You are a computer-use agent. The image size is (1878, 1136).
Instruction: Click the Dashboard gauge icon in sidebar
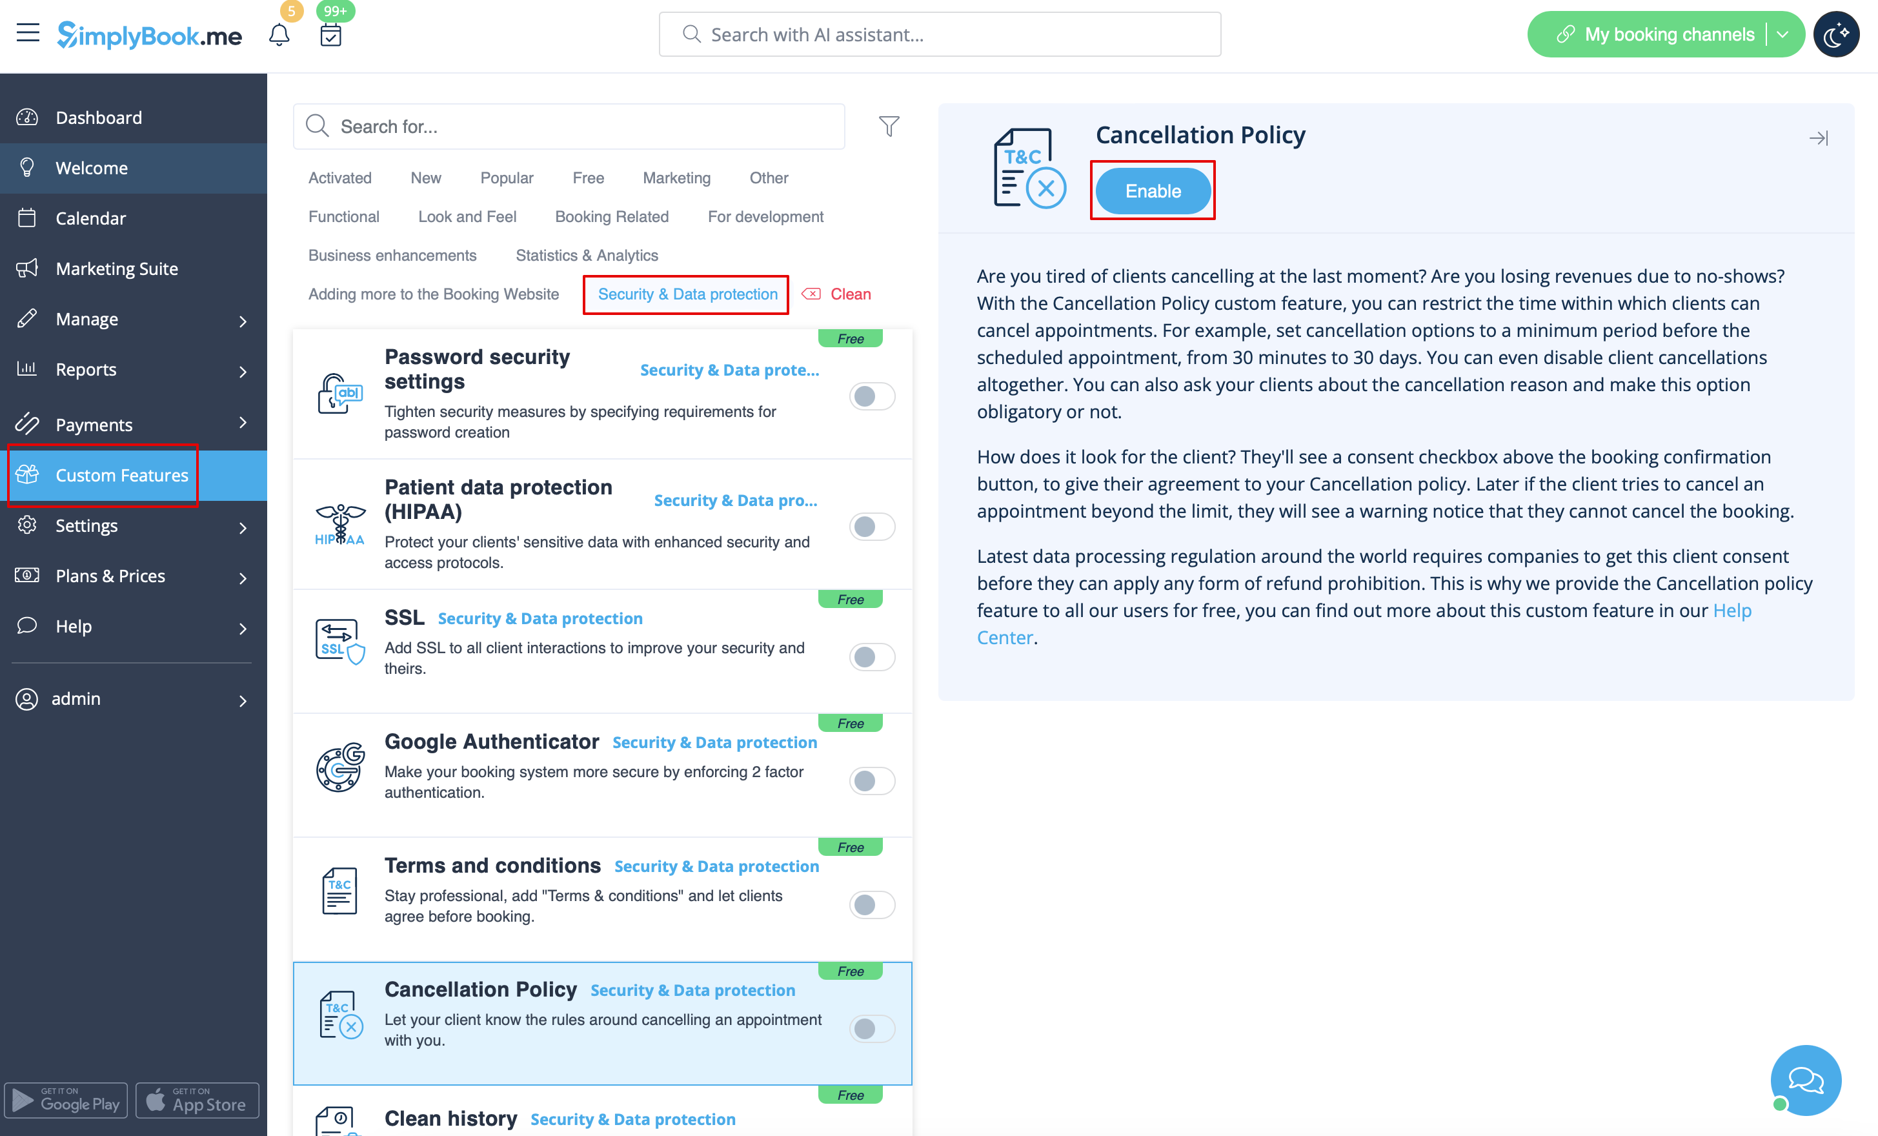tap(28, 117)
